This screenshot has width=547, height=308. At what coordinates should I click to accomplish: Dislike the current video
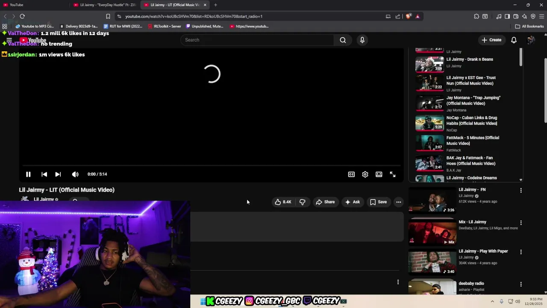[302, 202]
